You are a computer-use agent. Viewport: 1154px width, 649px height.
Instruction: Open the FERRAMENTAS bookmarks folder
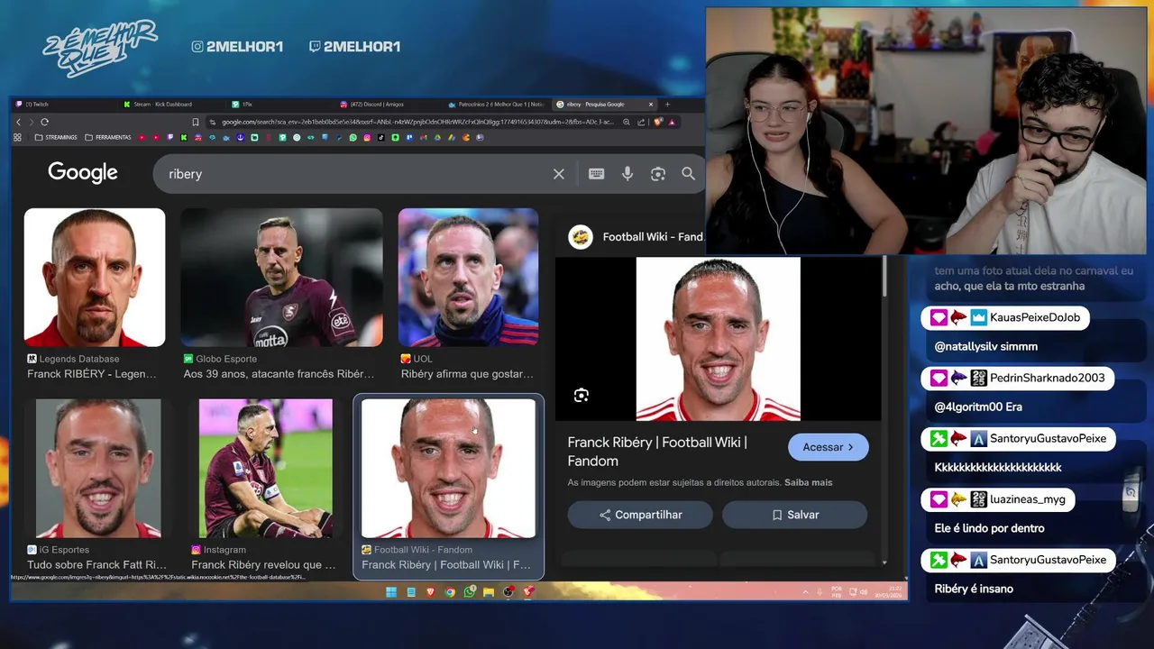(107, 137)
